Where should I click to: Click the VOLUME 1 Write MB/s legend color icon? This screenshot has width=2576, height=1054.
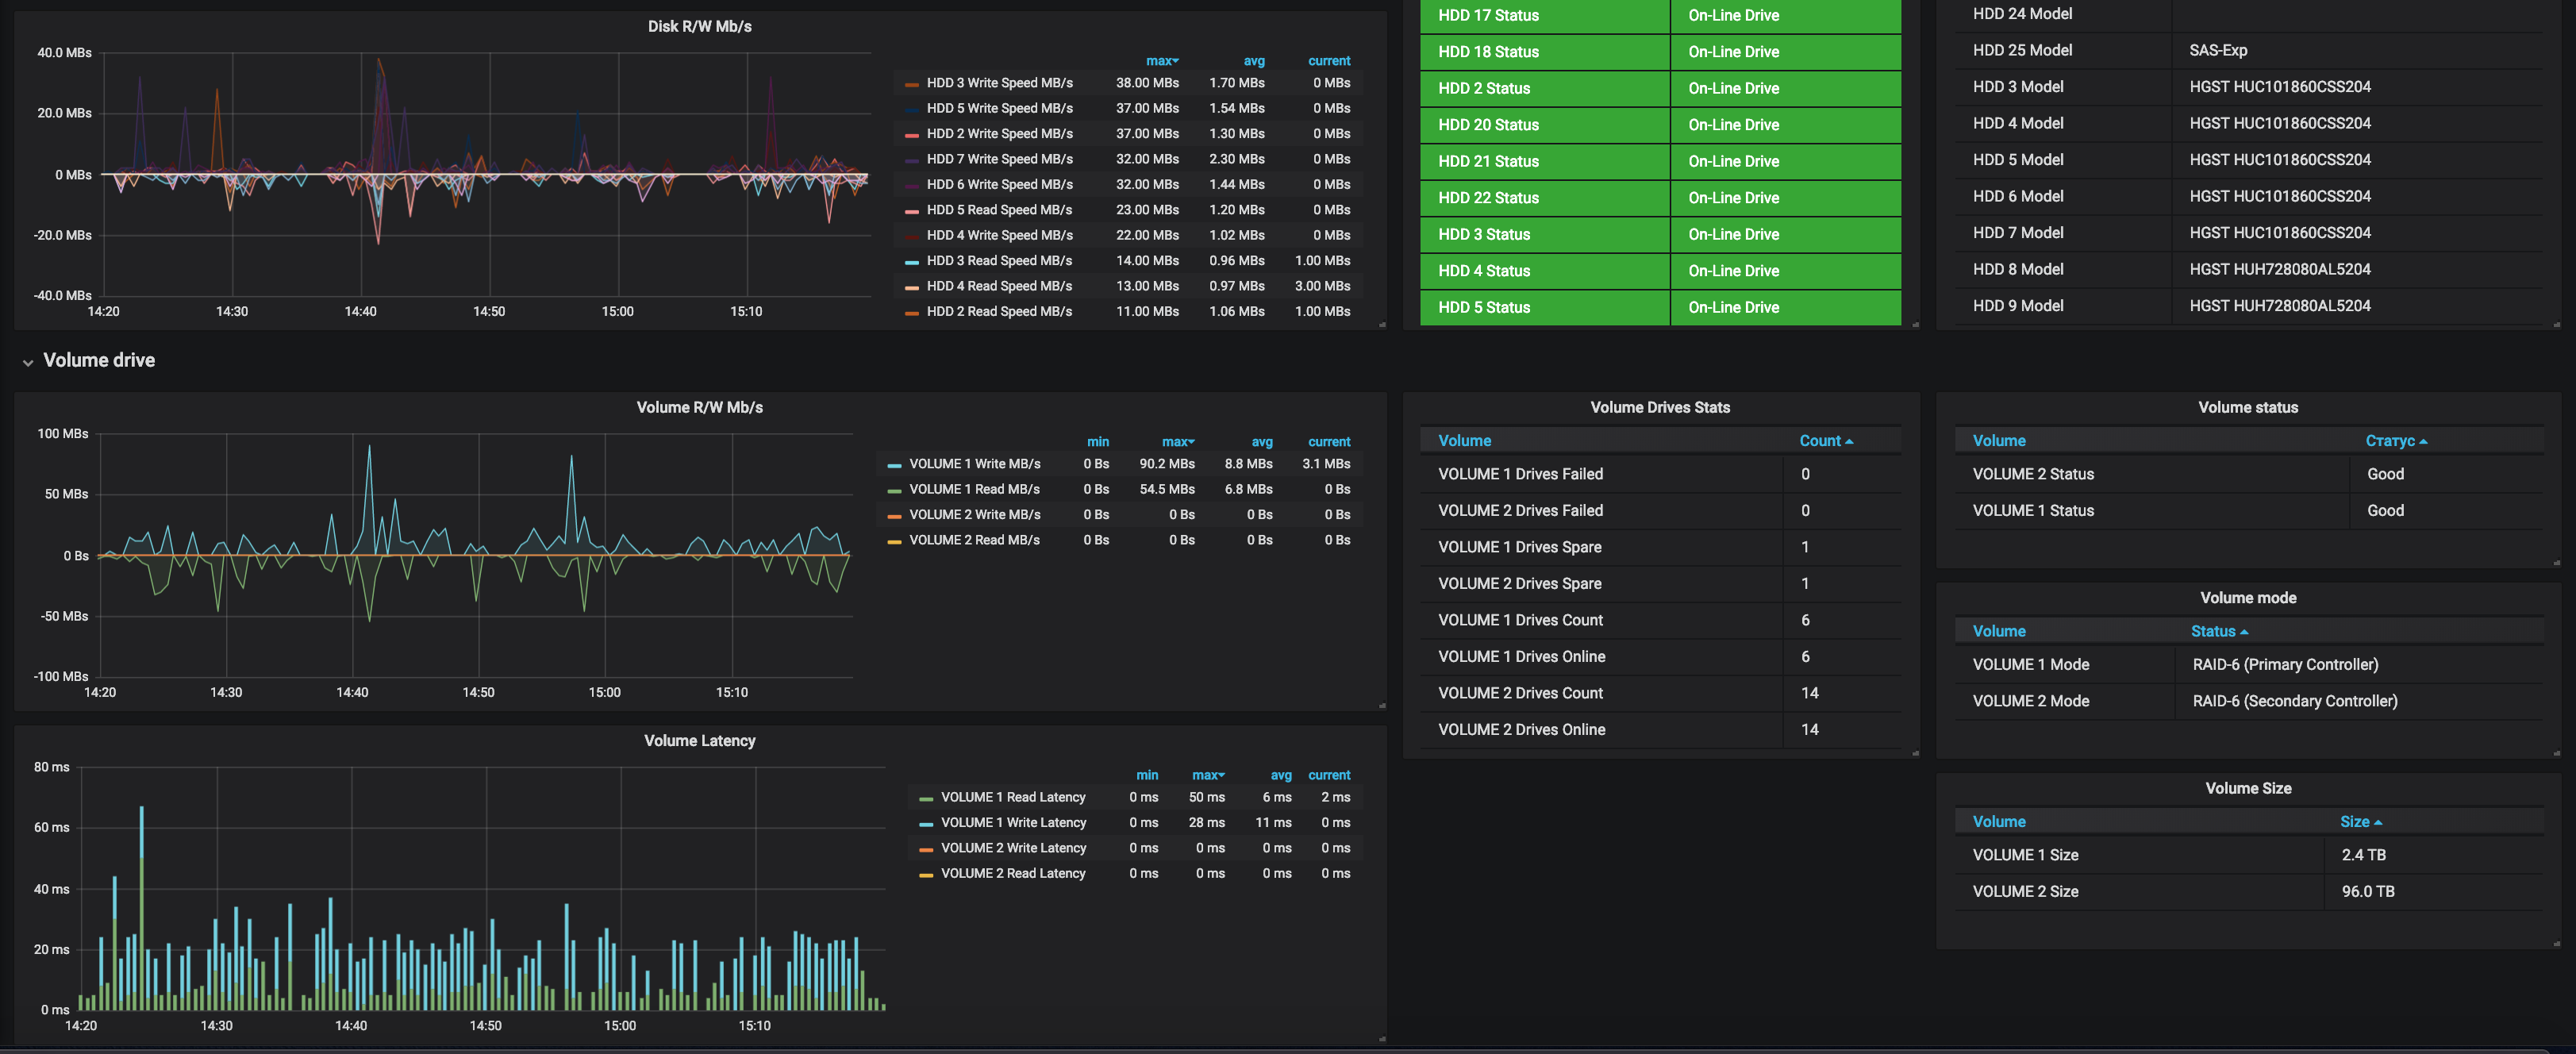point(894,465)
